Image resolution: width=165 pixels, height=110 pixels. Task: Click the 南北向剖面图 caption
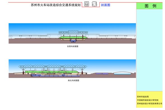[x=74, y=81]
